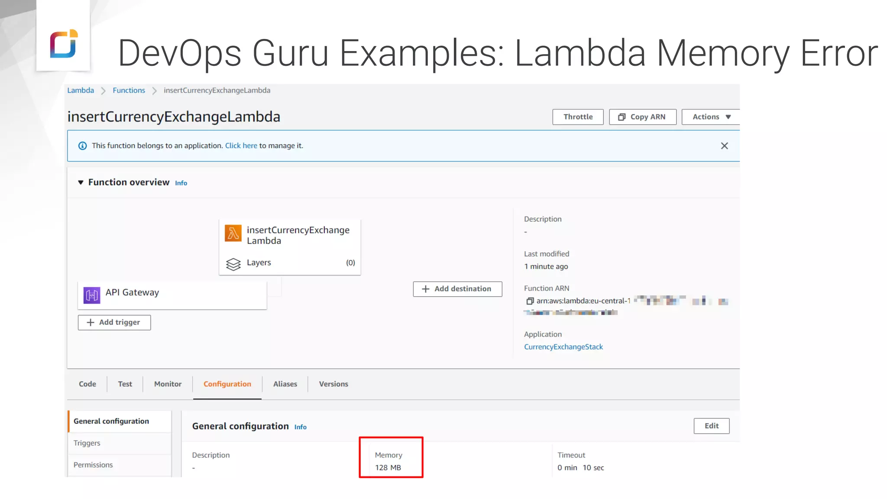Click the slide logo icon at top left
The height and width of the screenshot is (499, 887).
(63, 43)
